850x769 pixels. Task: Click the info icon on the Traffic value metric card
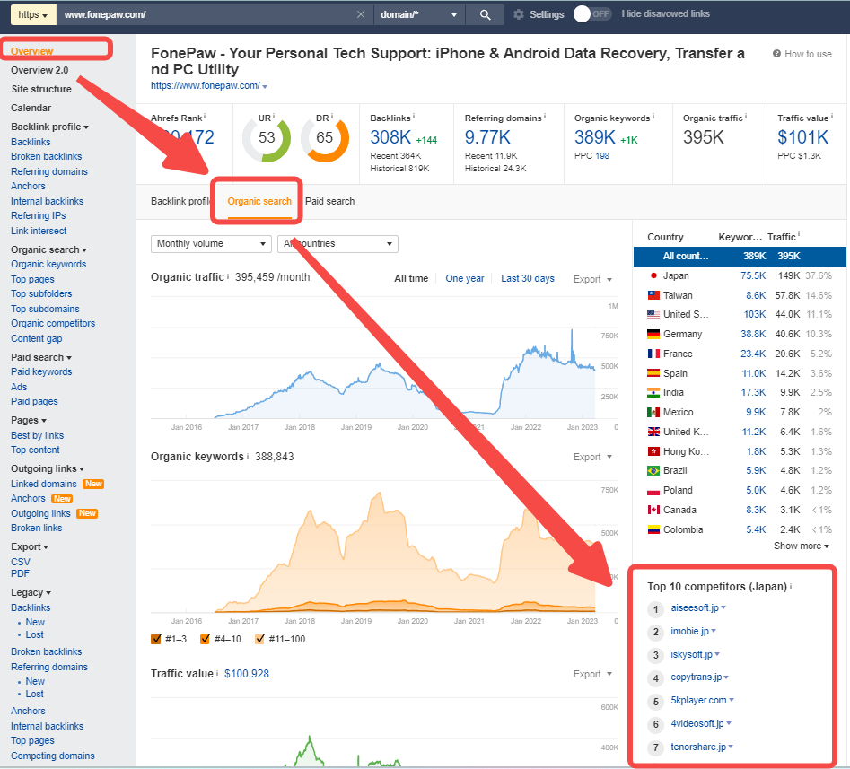[x=832, y=116]
